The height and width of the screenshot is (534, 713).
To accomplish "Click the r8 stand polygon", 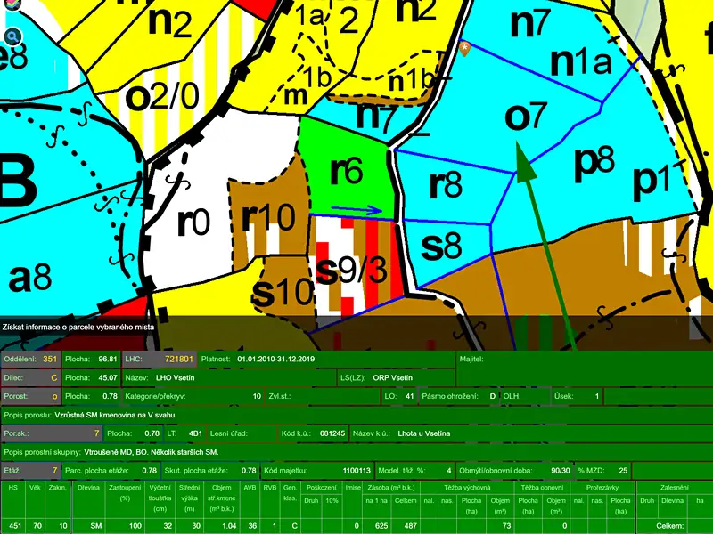I will [x=446, y=184].
